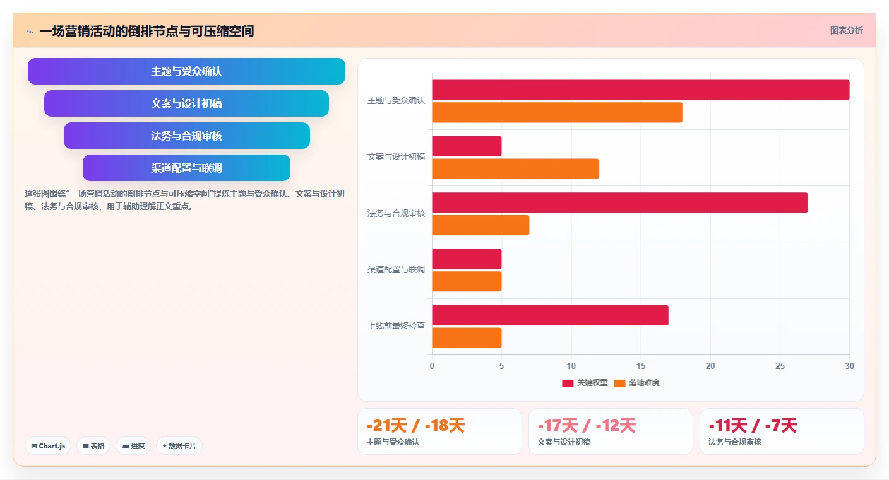Viewport: 889px width, 480px height.
Task: Click the x-axis tick label 25
Action: [780, 366]
